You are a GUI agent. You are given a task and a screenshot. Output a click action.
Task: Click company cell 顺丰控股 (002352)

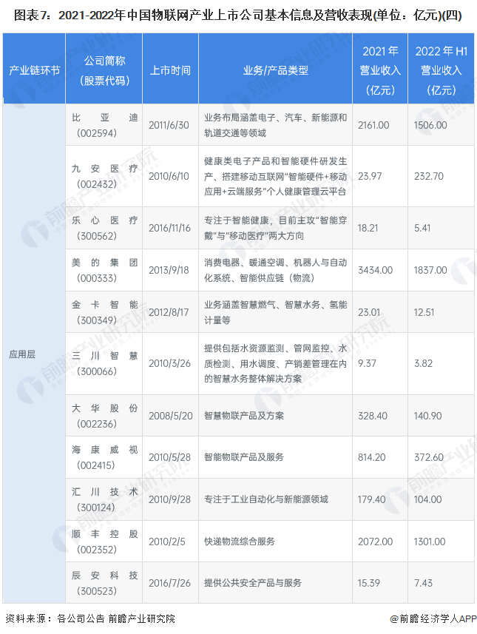(104, 542)
